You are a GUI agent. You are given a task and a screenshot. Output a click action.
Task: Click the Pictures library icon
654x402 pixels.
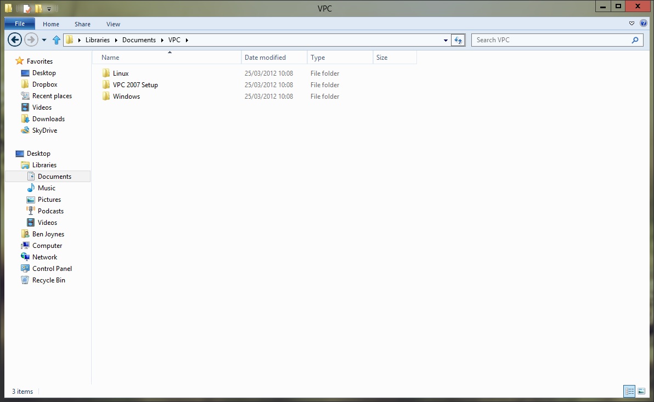click(x=30, y=199)
